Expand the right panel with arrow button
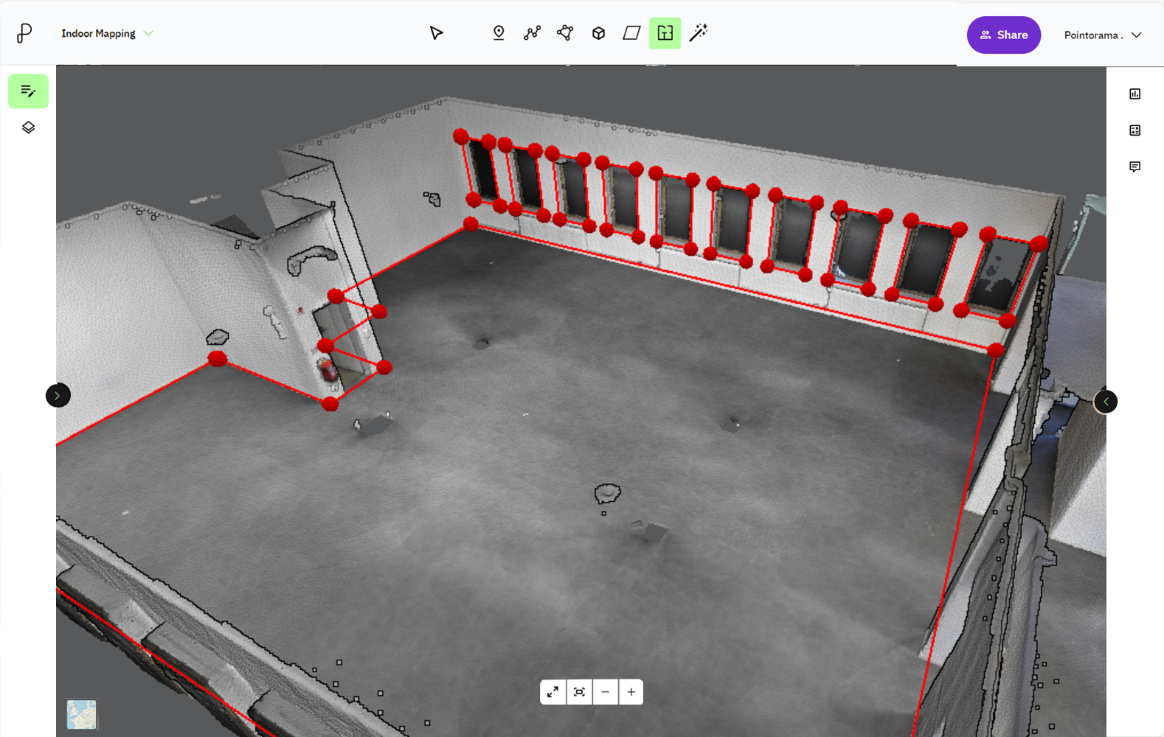Screen dimensions: 1164x737 pos(1105,402)
